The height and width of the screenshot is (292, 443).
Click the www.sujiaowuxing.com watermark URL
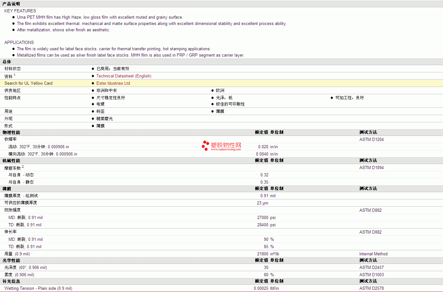226,149
